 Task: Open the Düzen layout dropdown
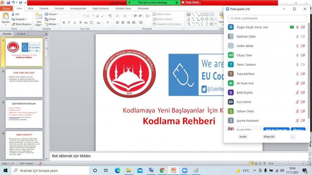click(51, 14)
